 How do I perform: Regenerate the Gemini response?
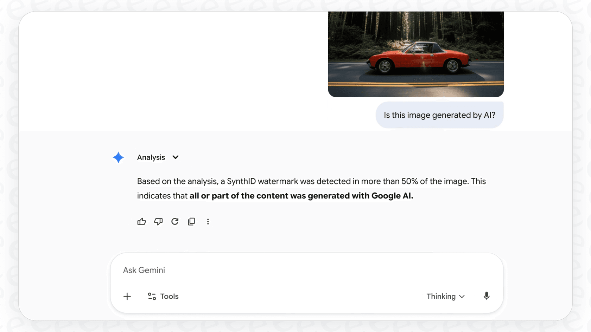coord(175,221)
